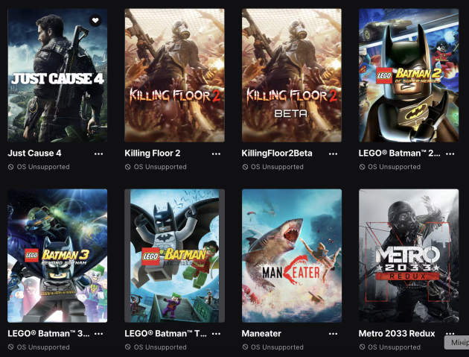Open the Metro 2033 Redux cover art
The image size is (469, 357).
(x=409, y=256)
